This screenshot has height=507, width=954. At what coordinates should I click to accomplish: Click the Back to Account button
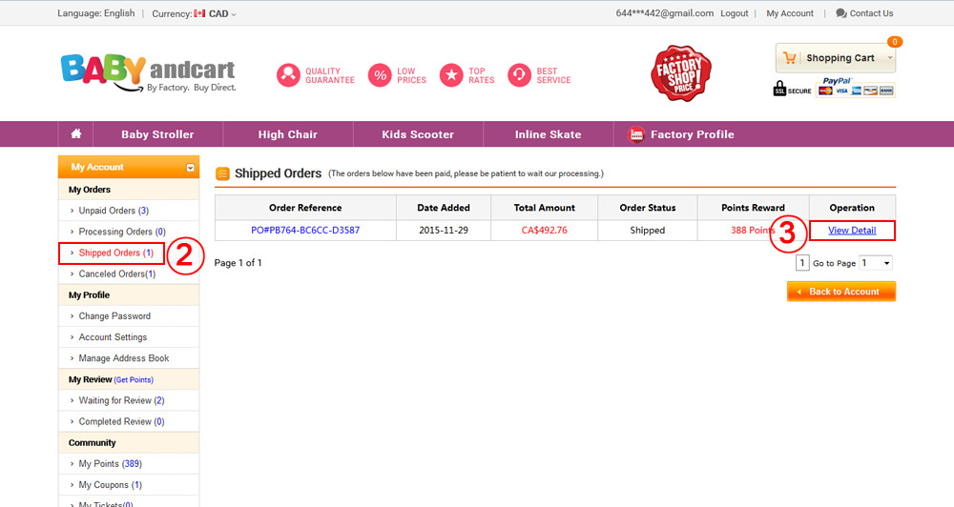841,292
